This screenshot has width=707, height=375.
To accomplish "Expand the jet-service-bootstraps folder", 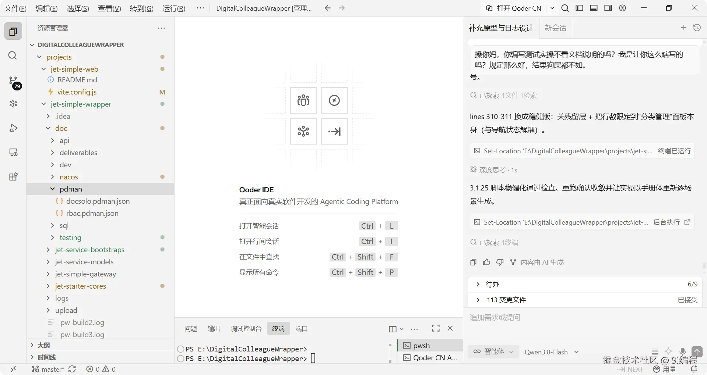I will click(x=48, y=250).
